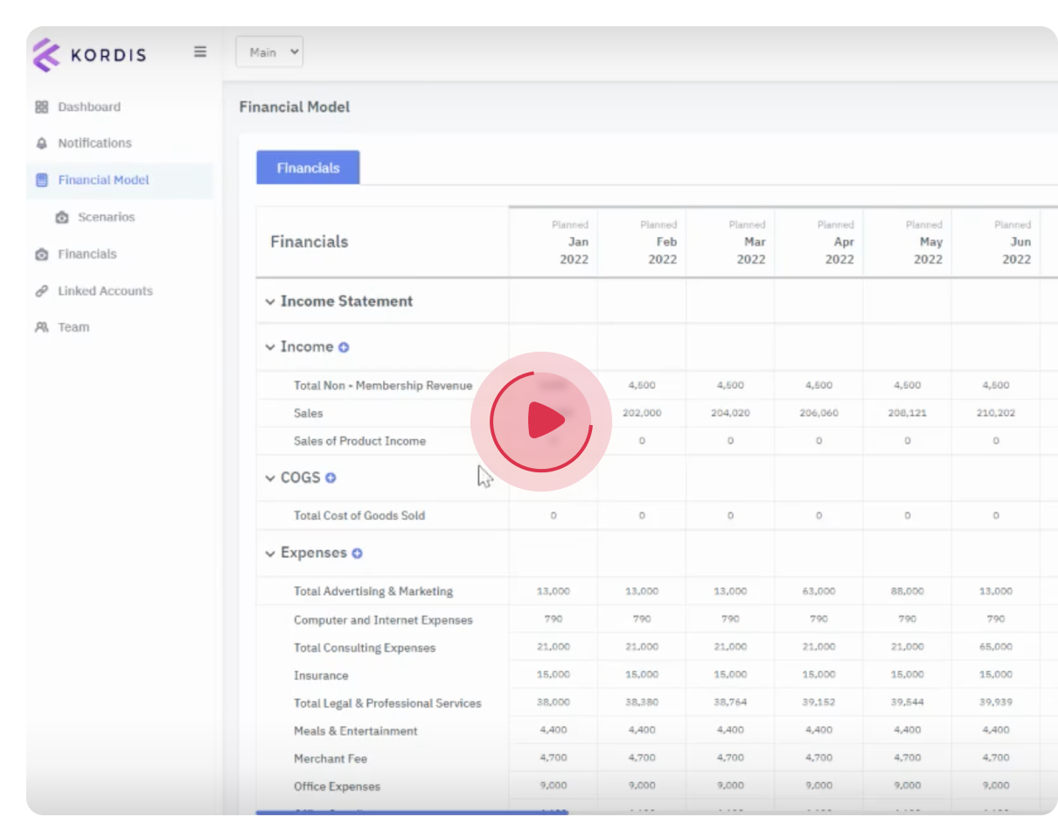Image resolution: width=1058 pixels, height=817 pixels.
Task: Click the Linked Accounts link icon
Action: (x=41, y=291)
